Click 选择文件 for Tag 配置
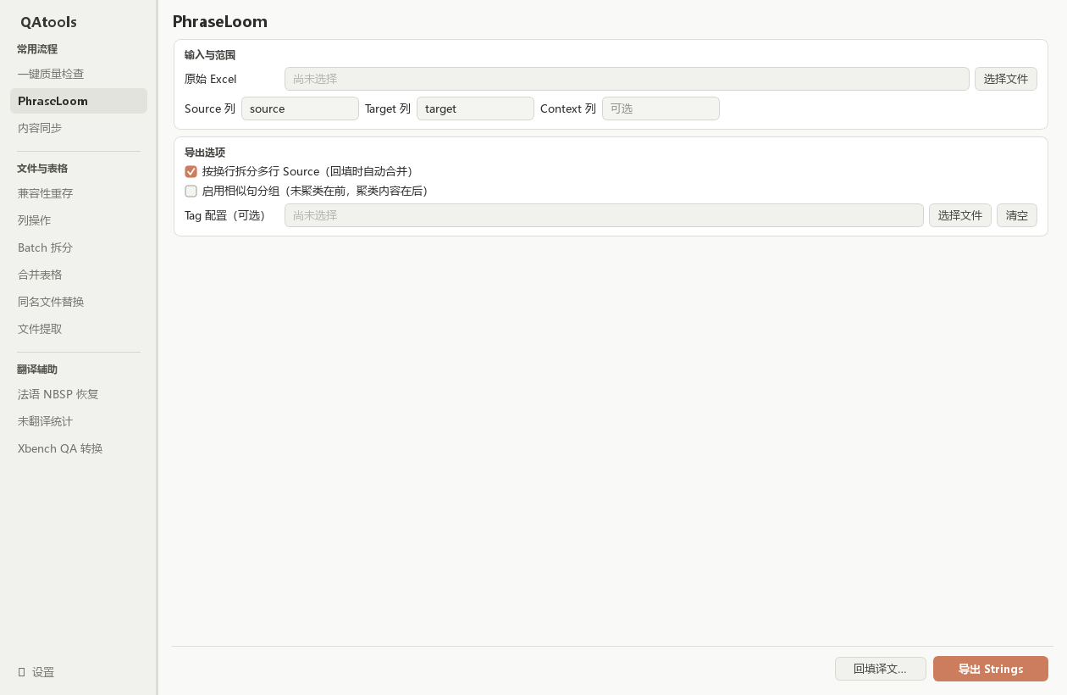The width and height of the screenshot is (1067, 695). [960, 215]
